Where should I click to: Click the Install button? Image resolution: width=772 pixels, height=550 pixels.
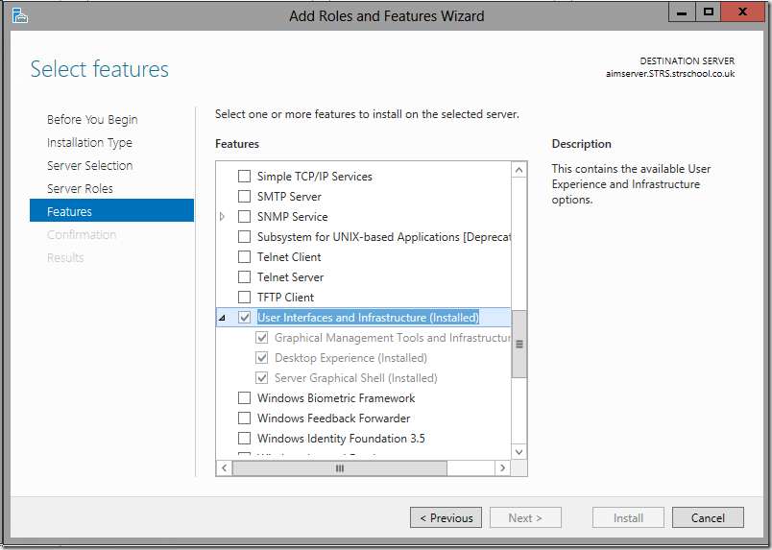click(628, 518)
